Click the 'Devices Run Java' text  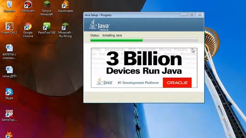144,71
